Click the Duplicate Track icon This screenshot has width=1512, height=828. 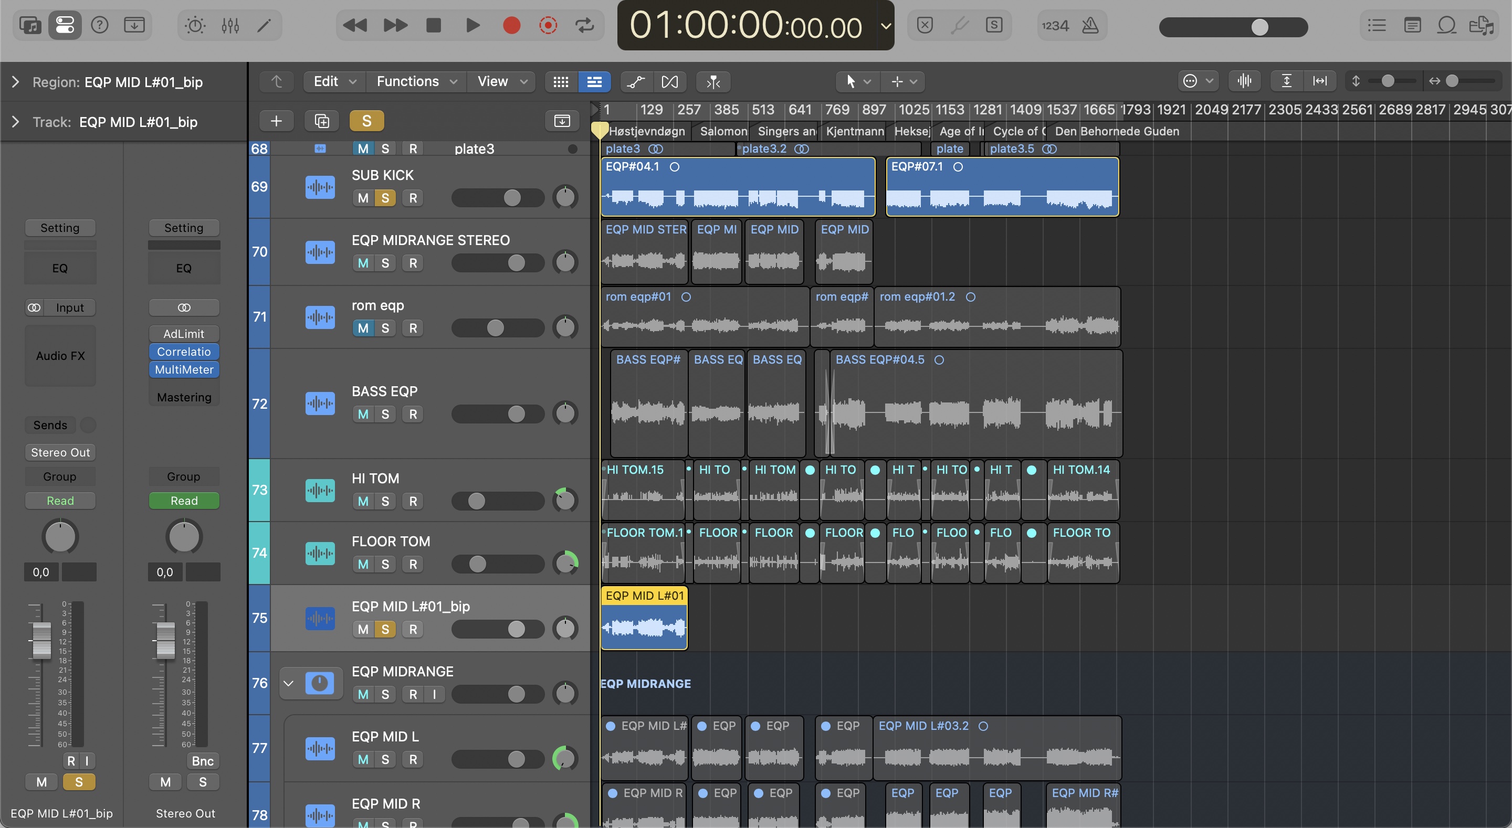coord(322,121)
